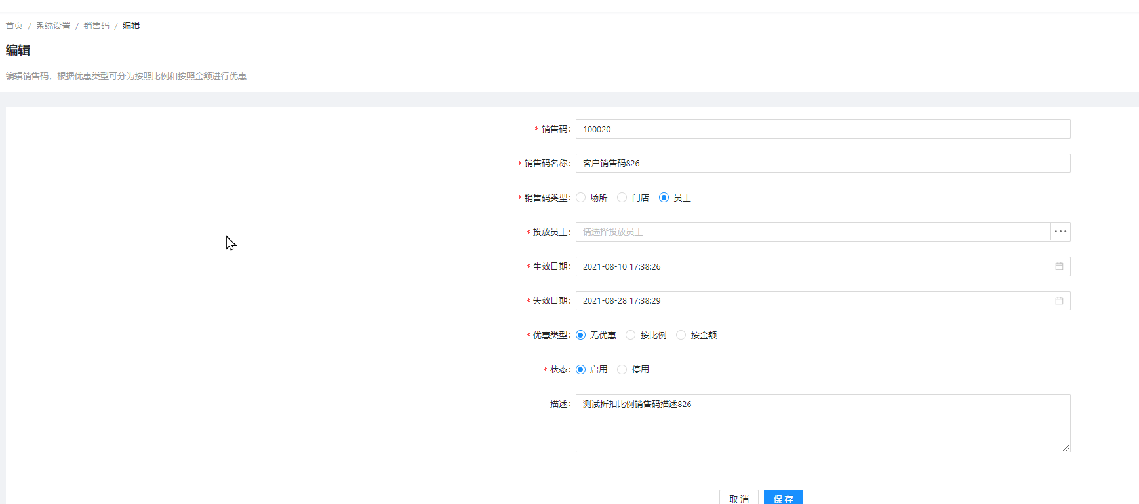Viewport: 1139px width, 504px height.
Task: Open employee picker via the ellipsis button
Action: [1060, 232]
